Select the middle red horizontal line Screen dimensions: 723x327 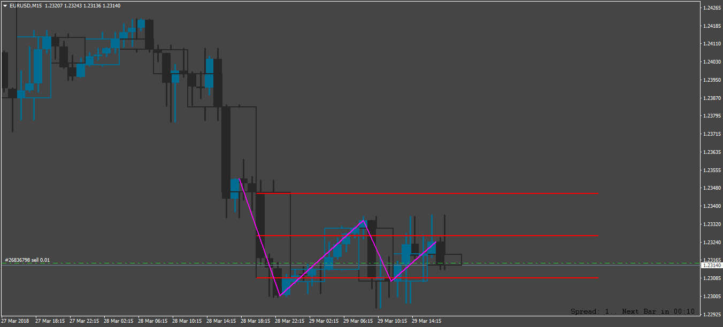[427, 235]
